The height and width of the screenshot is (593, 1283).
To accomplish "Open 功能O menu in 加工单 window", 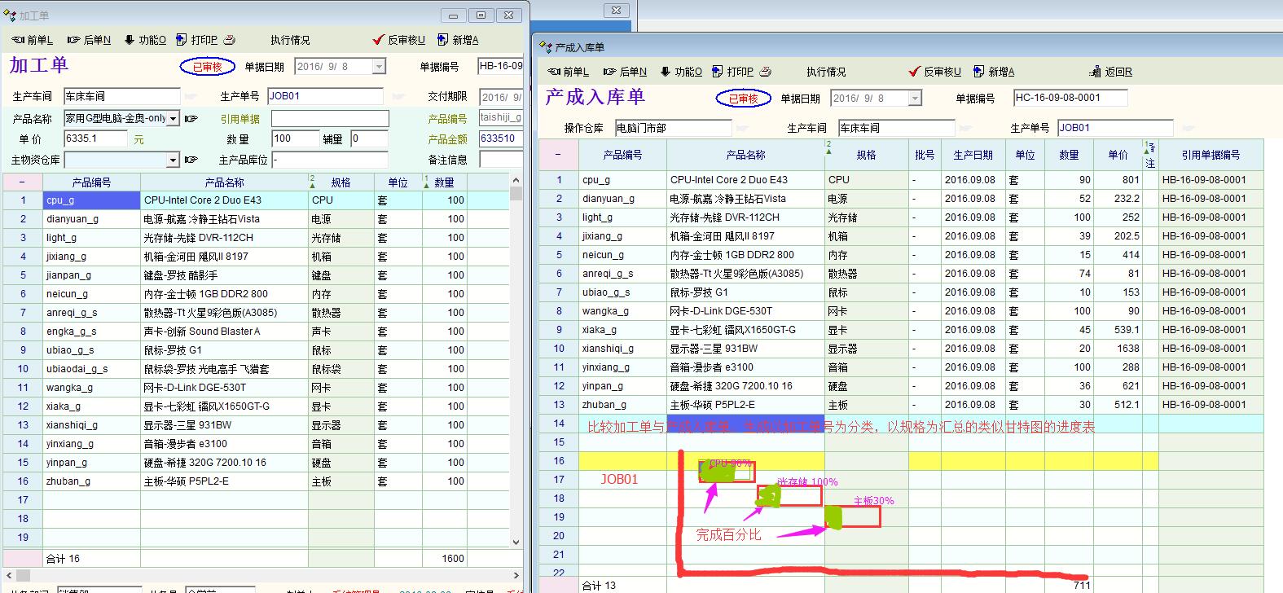I will pos(145,40).
